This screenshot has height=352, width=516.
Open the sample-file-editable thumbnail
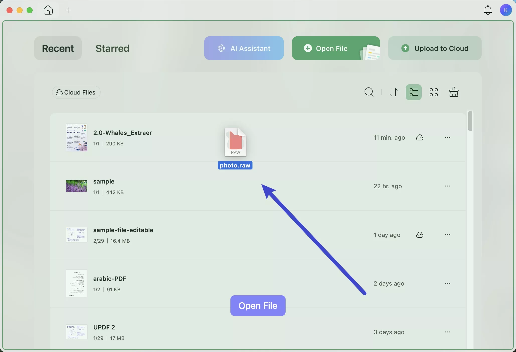pyautogui.click(x=76, y=235)
